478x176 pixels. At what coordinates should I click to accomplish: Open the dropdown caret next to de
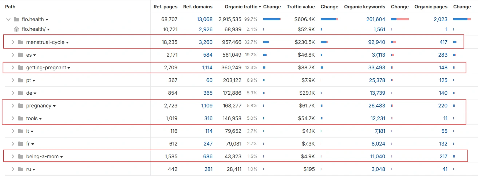pyautogui.click(x=35, y=93)
